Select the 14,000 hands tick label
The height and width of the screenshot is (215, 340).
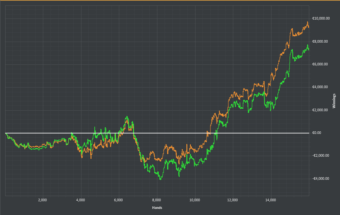(x=271, y=200)
